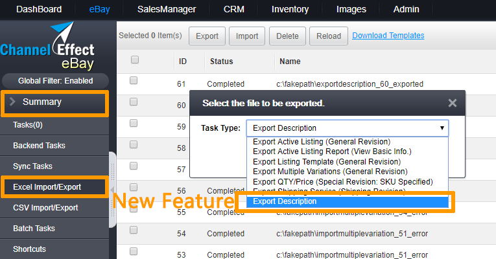This screenshot has height=259, width=496.
Task: Sort by the Status column header
Action: 222,62
